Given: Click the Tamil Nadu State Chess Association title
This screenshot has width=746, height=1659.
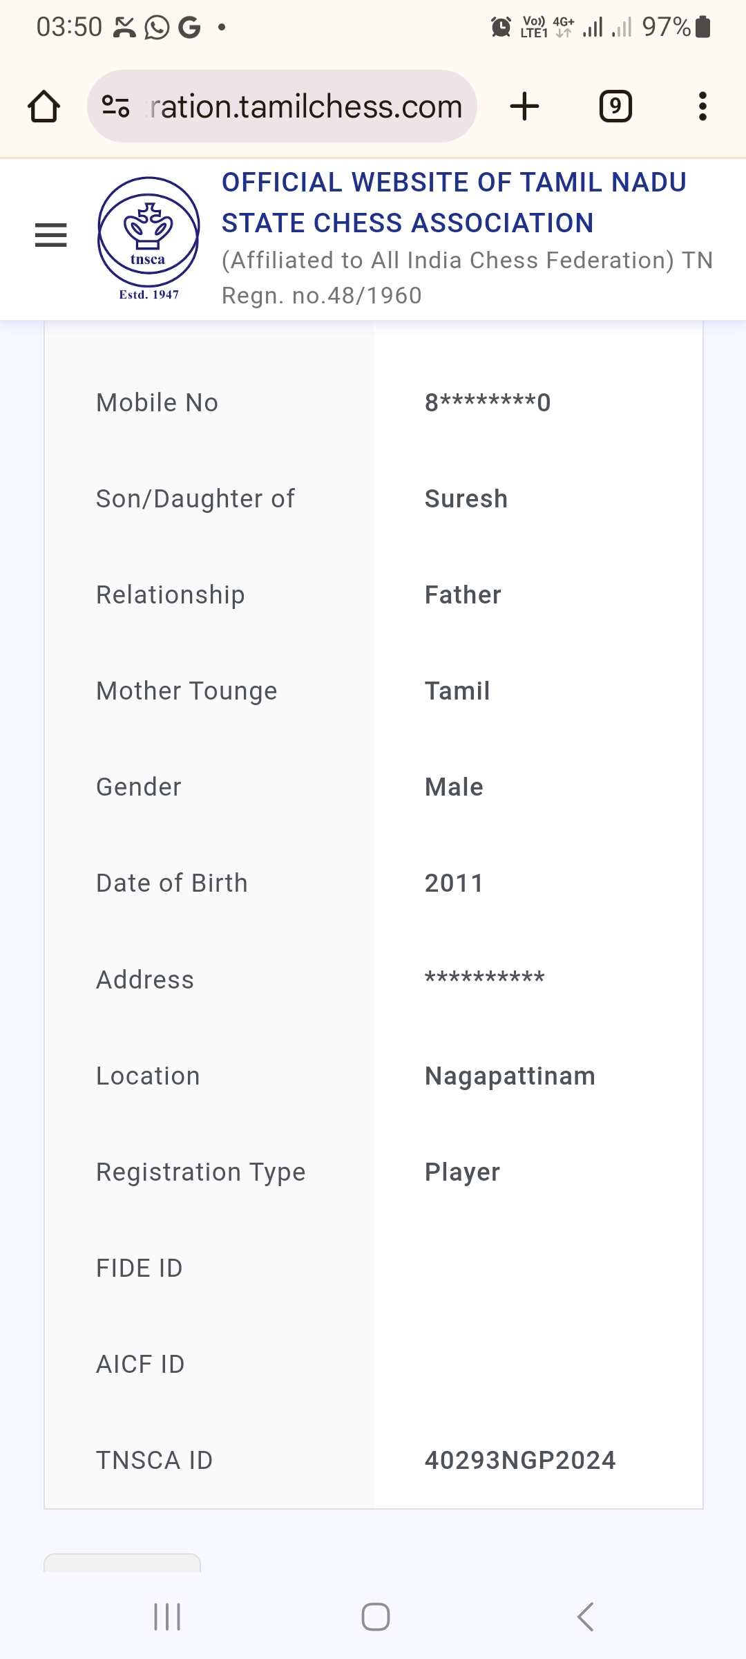Looking at the screenshot, I should (x=453, y=203).
